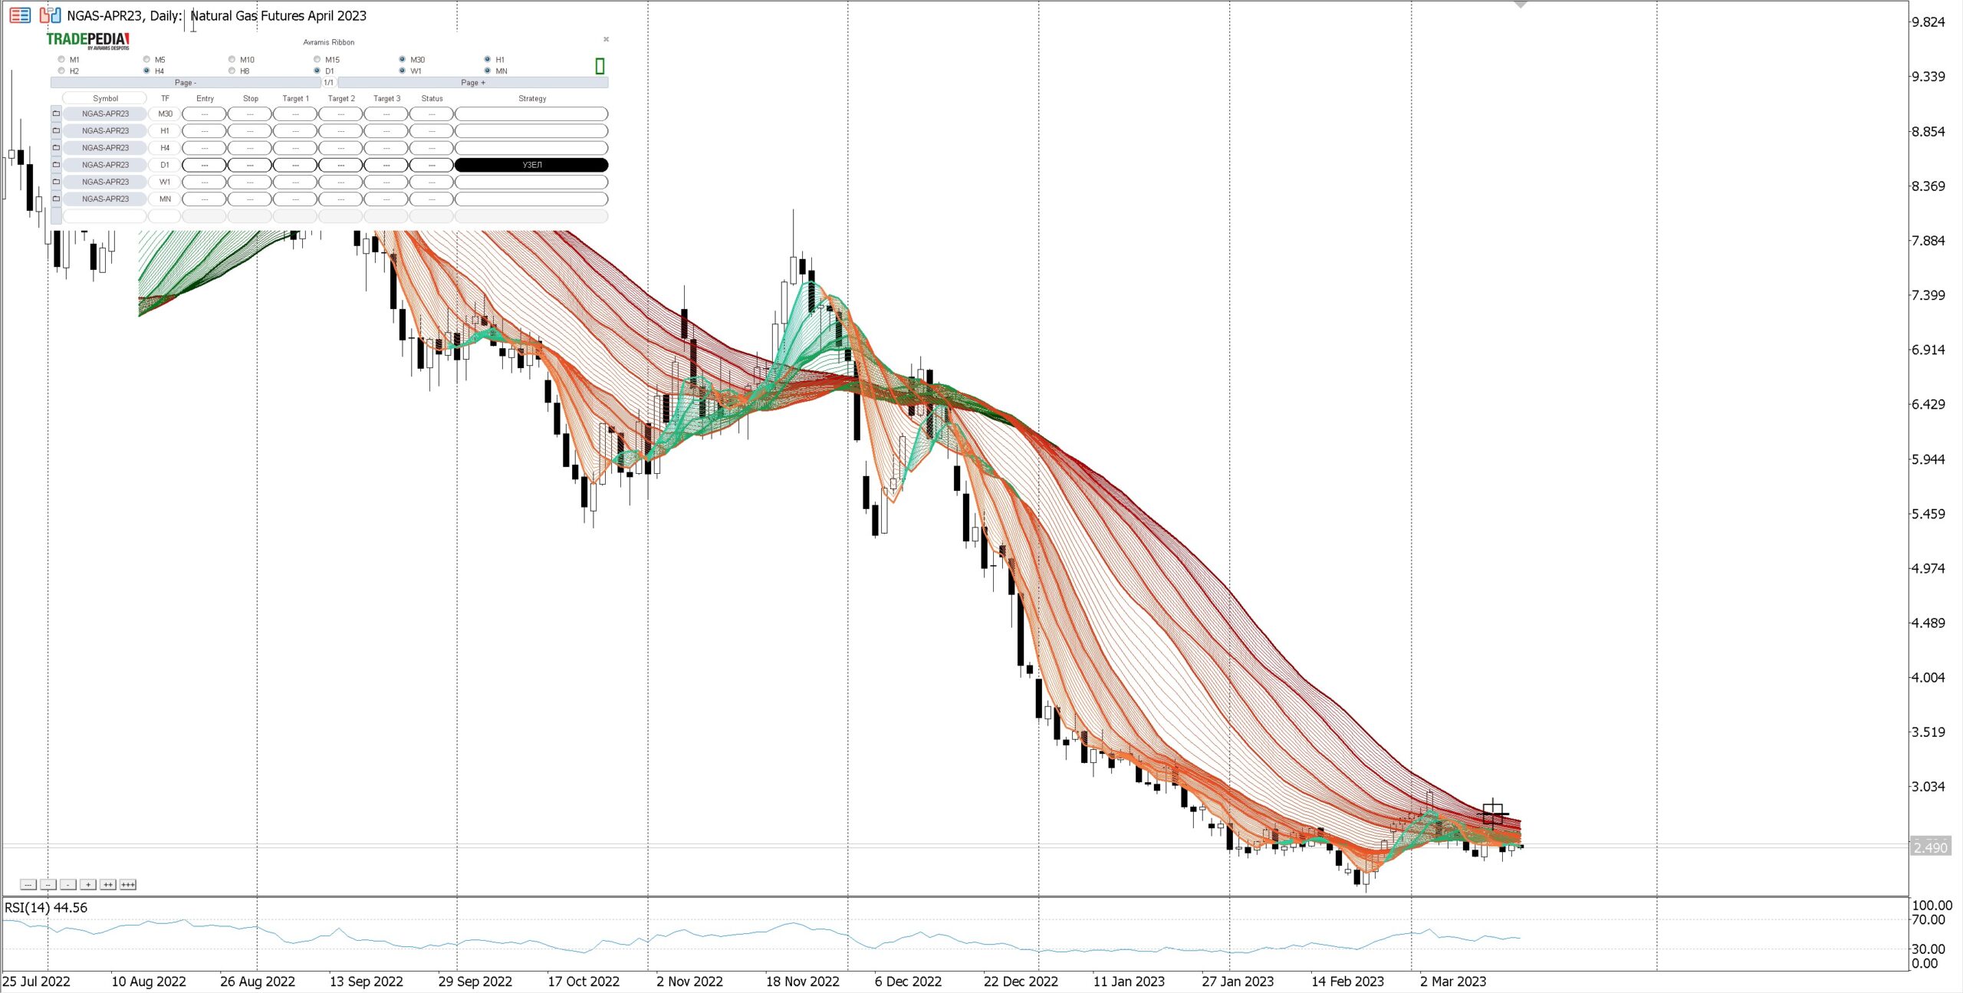Click the triple plus zoom button
Image resolution: width=1963 pixels, height=993 pixels.
pos(128,885)
